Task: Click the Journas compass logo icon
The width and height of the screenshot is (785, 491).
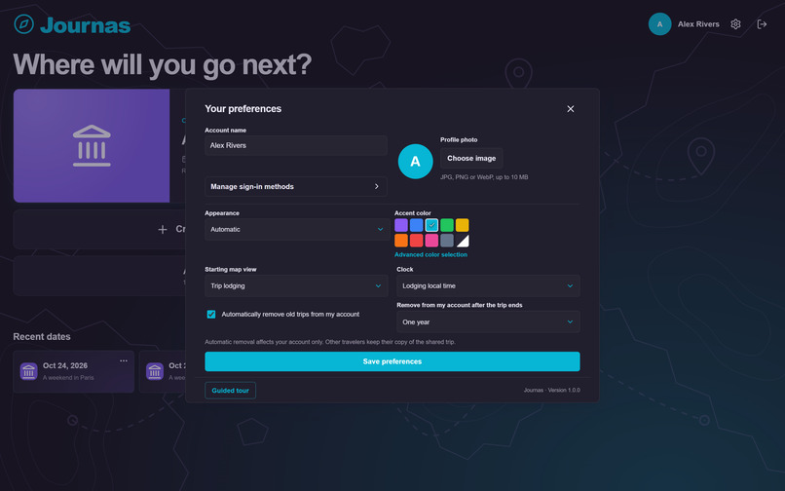Action: point(23,24)
